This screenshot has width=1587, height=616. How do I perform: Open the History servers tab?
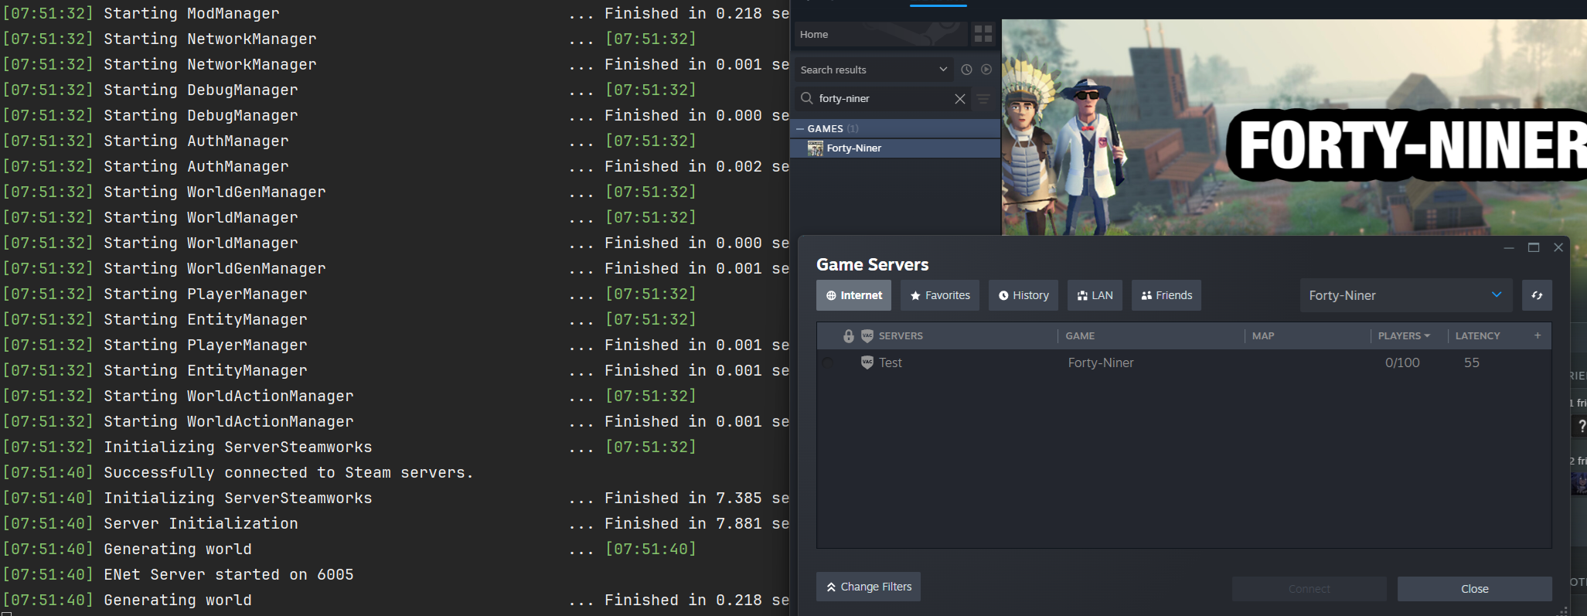tap(1023, 295)
